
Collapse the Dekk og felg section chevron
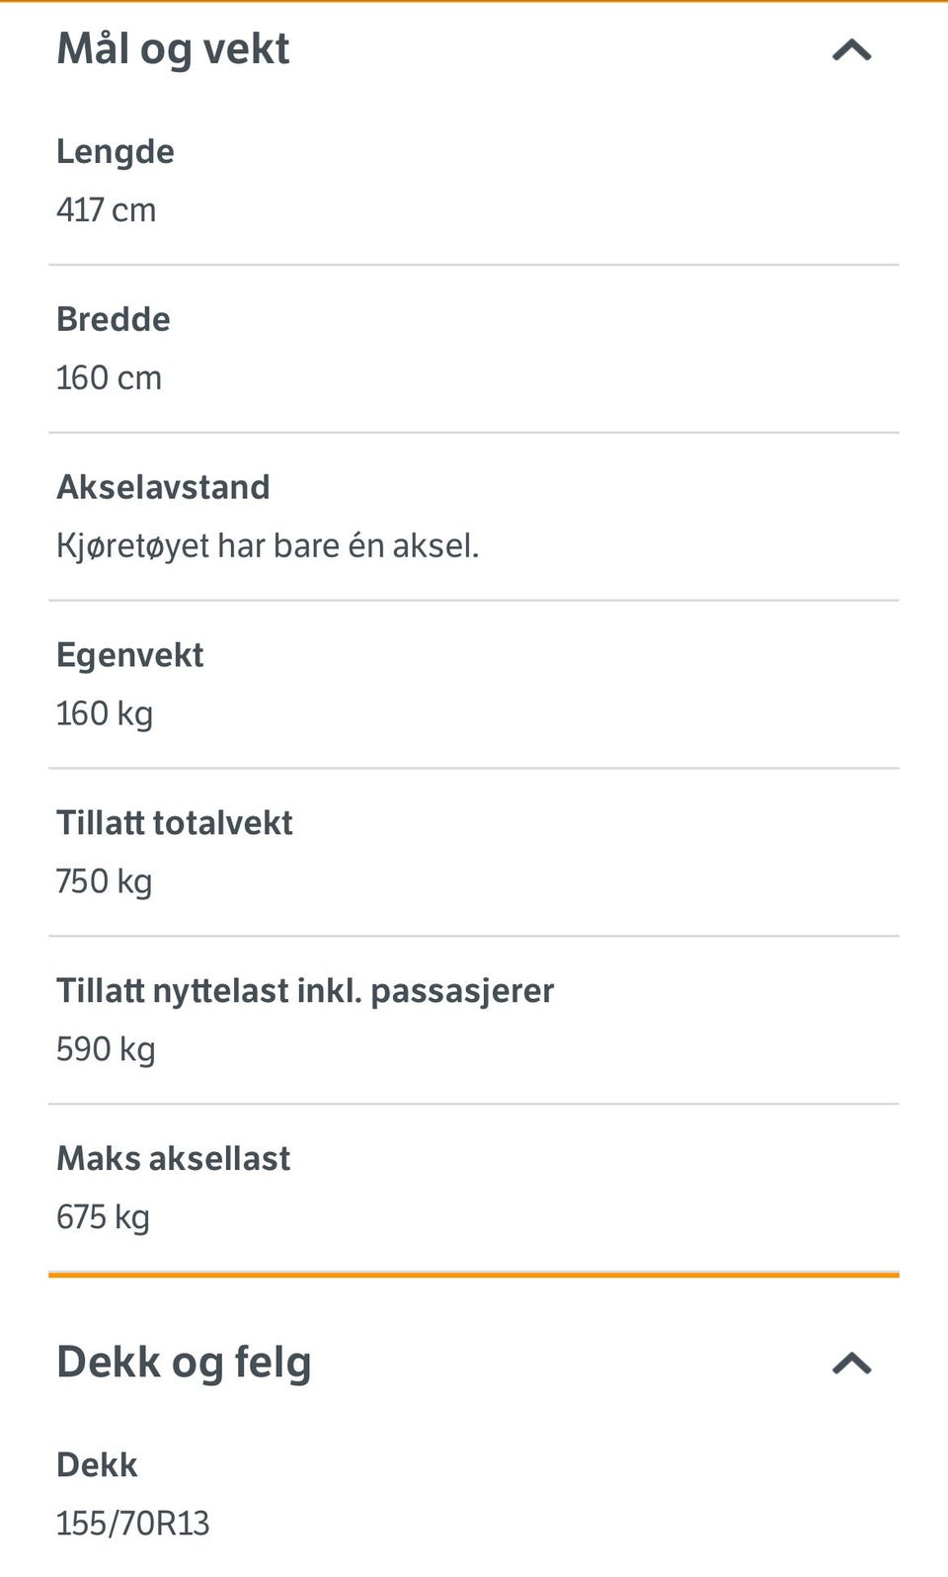point(851,1364)
